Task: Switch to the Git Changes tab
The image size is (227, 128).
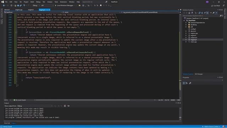Action: pos(199,74)
